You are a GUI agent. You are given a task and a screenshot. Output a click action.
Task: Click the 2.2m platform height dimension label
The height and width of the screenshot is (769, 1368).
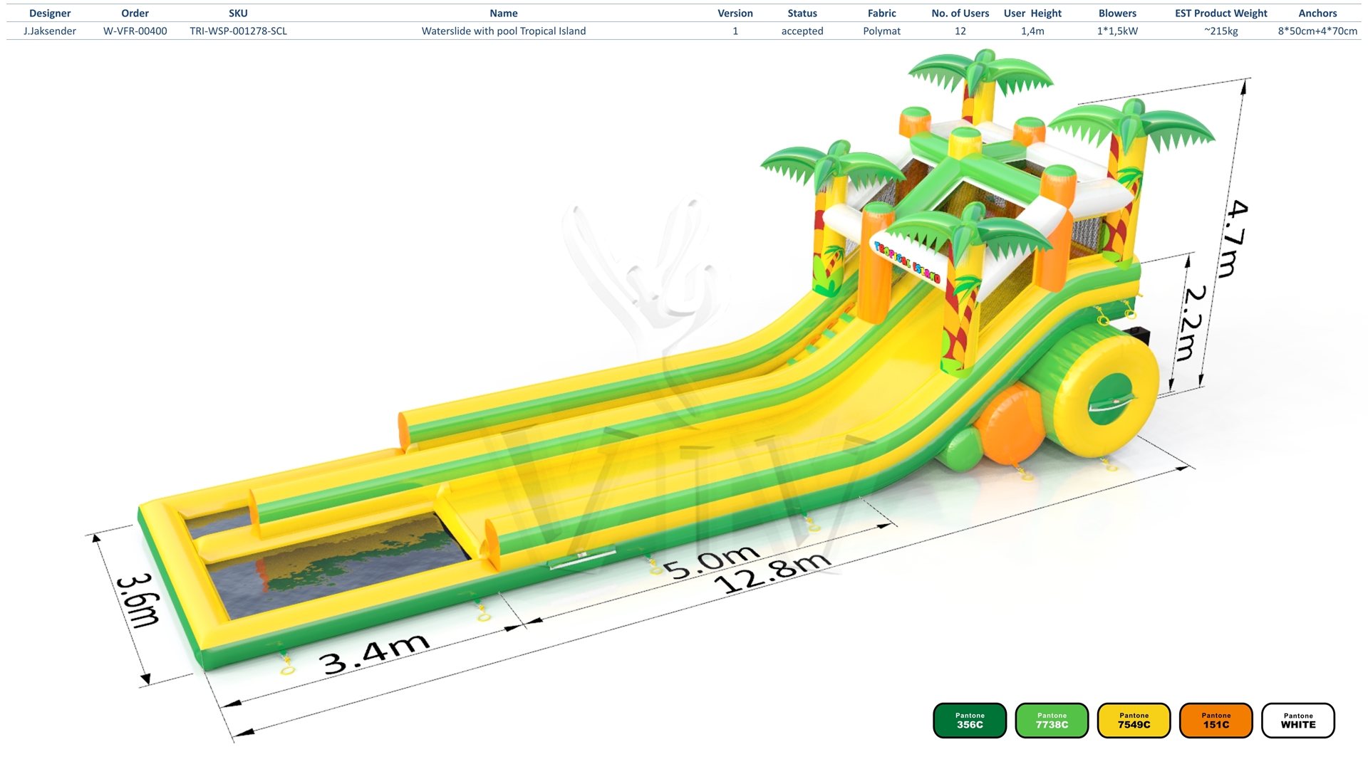pos(1192,323)
